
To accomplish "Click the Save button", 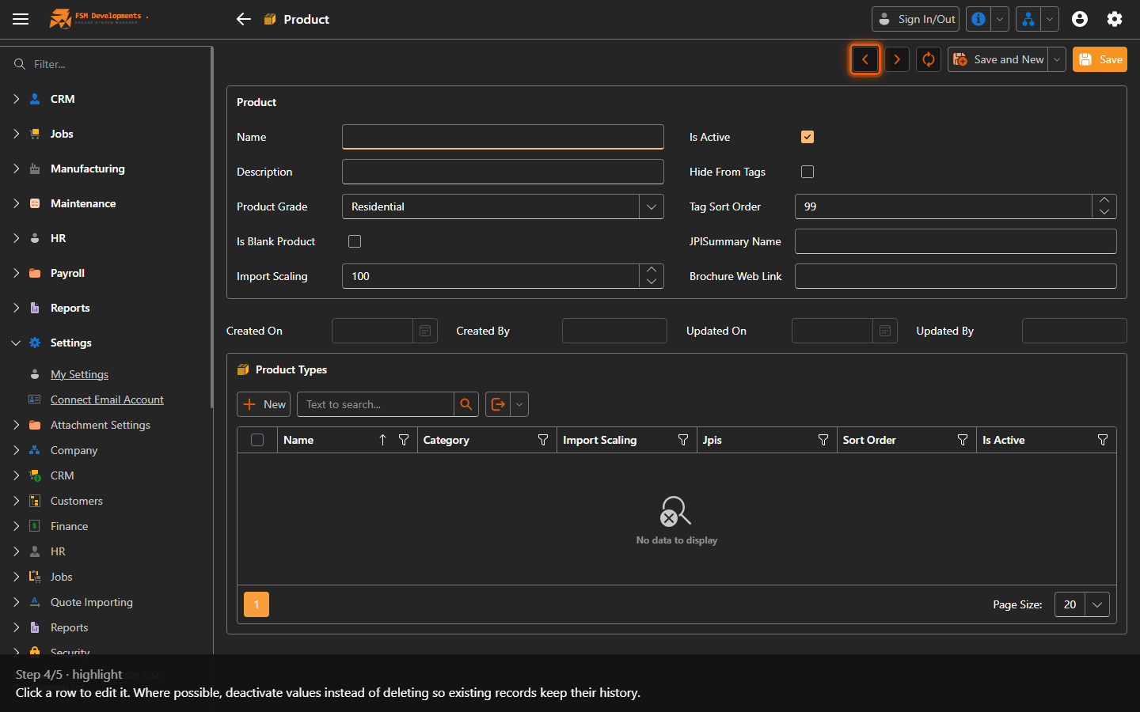I will pos(1100,59).
